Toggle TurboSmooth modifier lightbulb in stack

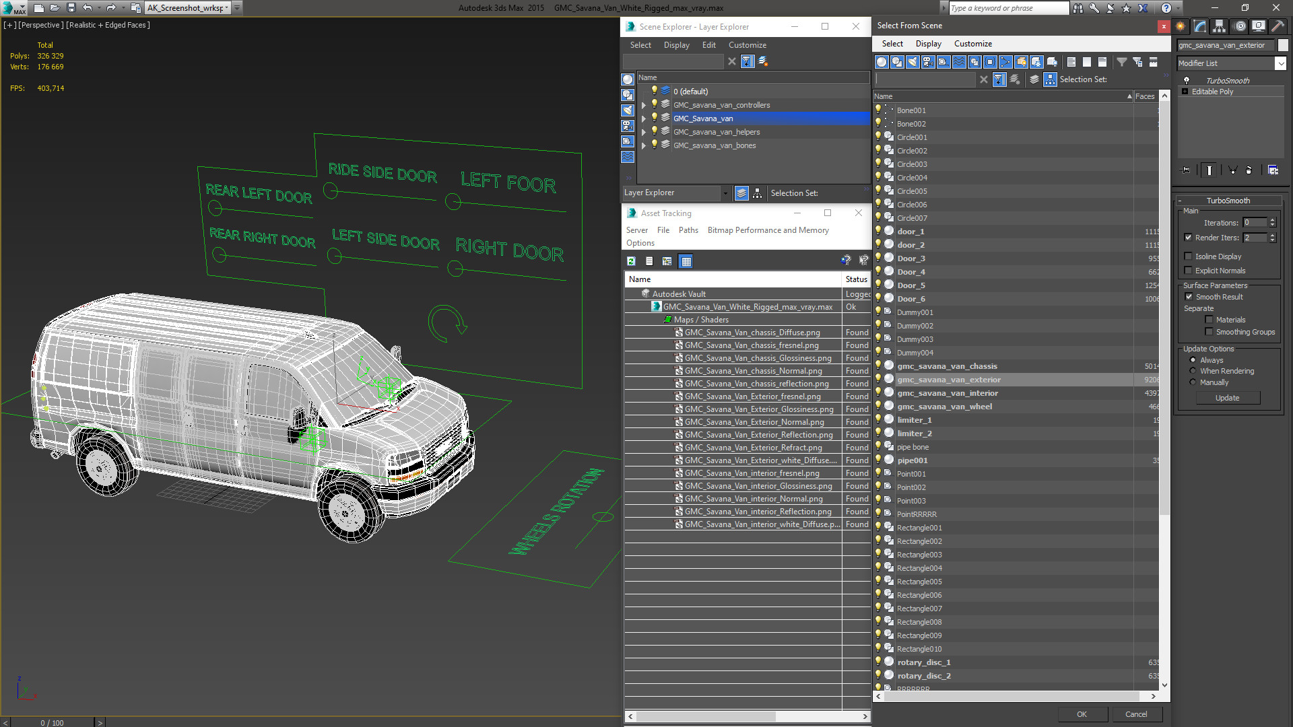[1187, 81]
